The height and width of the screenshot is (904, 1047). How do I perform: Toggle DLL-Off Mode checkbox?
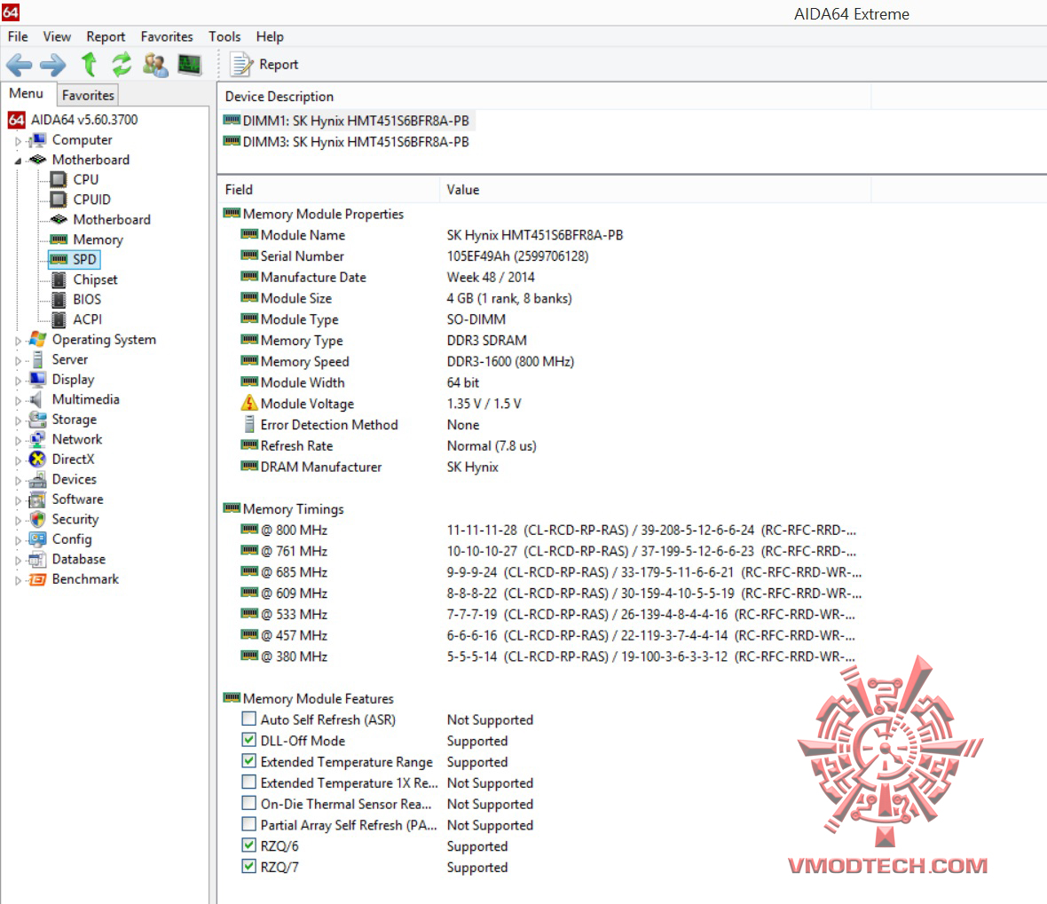[248, 740]
